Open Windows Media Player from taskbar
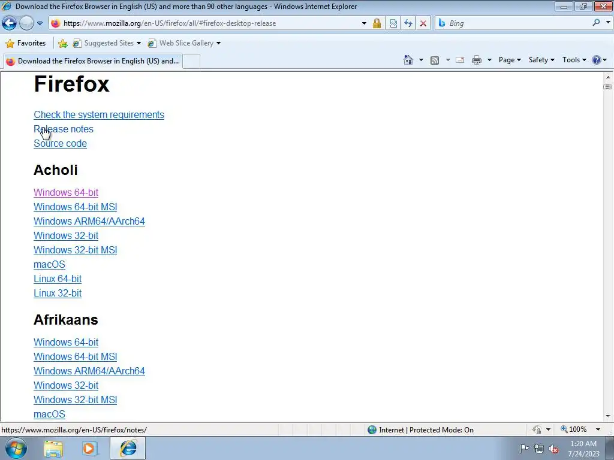Viewport: 614px width, 460px height. (x=89, y=449)
